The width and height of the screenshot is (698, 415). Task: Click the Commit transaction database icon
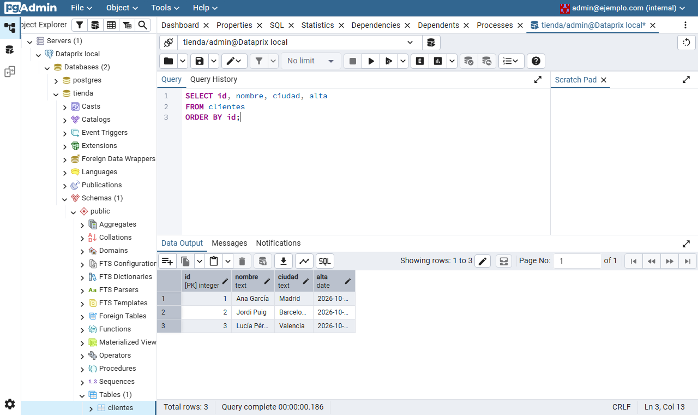click(x=468, y=61)
